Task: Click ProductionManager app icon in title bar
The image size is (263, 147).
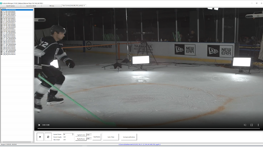Action: (1, 3)
